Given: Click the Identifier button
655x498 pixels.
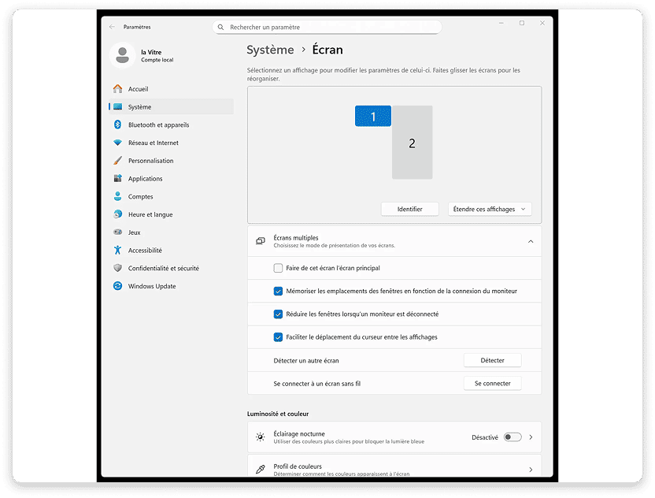Looking at the screenshot, I should 410,209.
